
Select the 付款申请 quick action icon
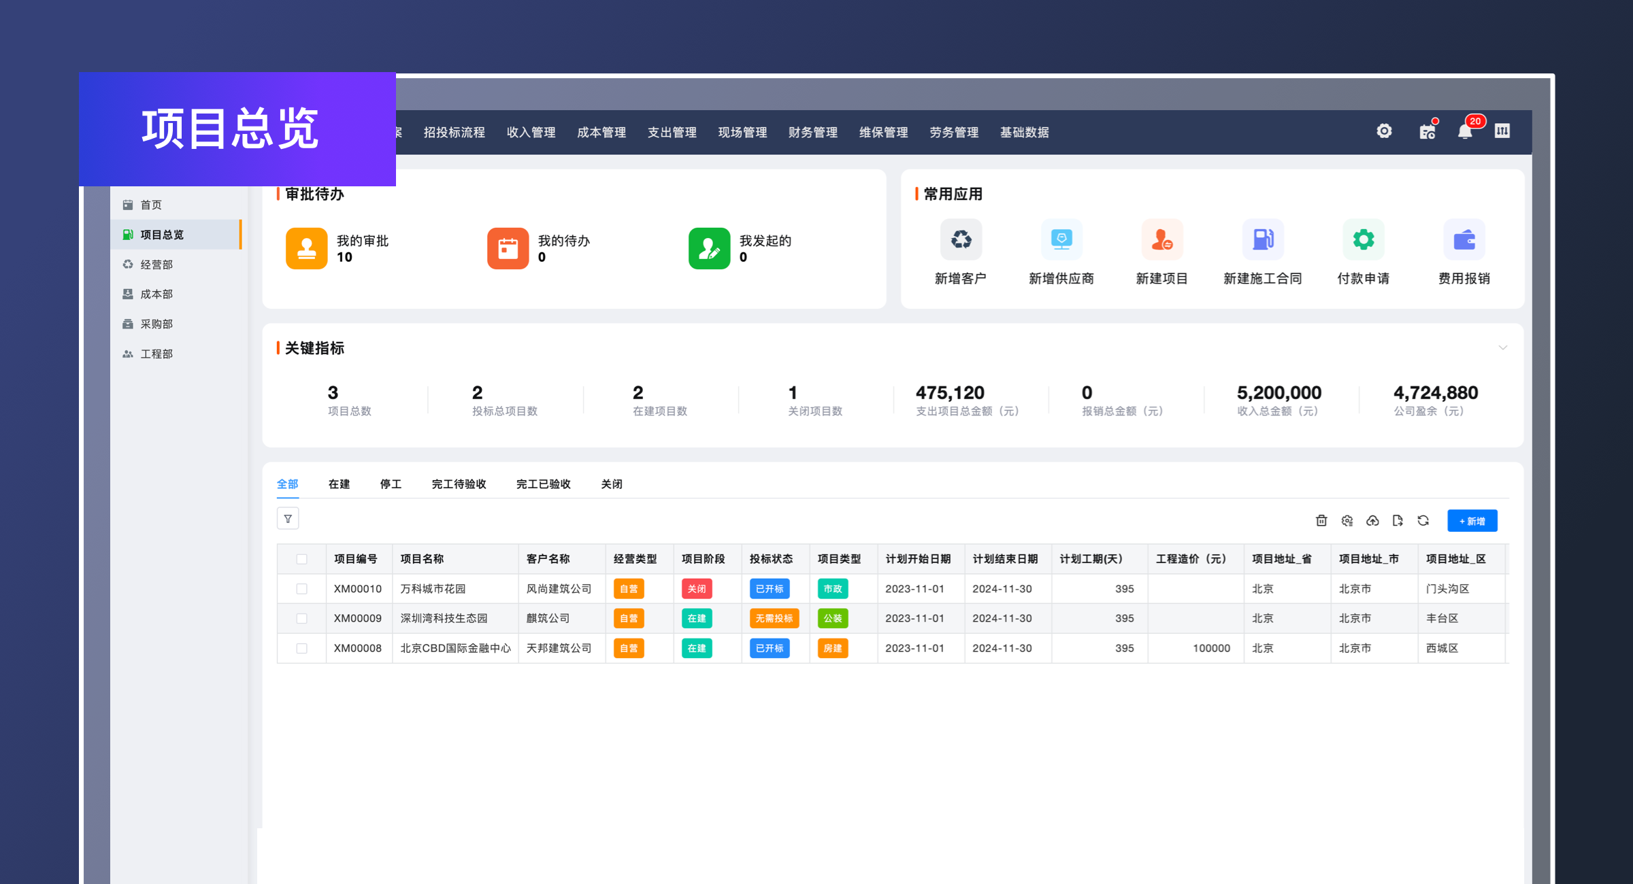(1364, 239)
